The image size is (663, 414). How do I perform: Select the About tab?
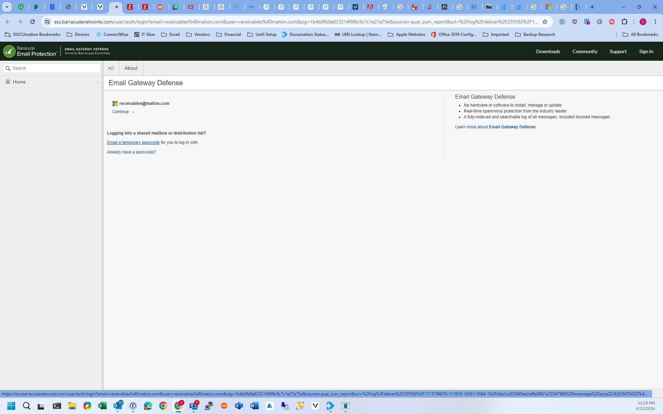(131, 68)
